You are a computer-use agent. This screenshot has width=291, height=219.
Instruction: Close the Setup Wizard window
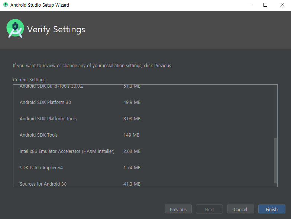(282, 5)
